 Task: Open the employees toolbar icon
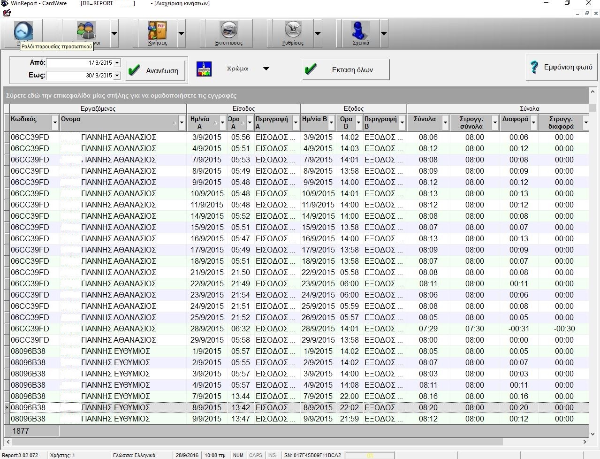[86, 31]
